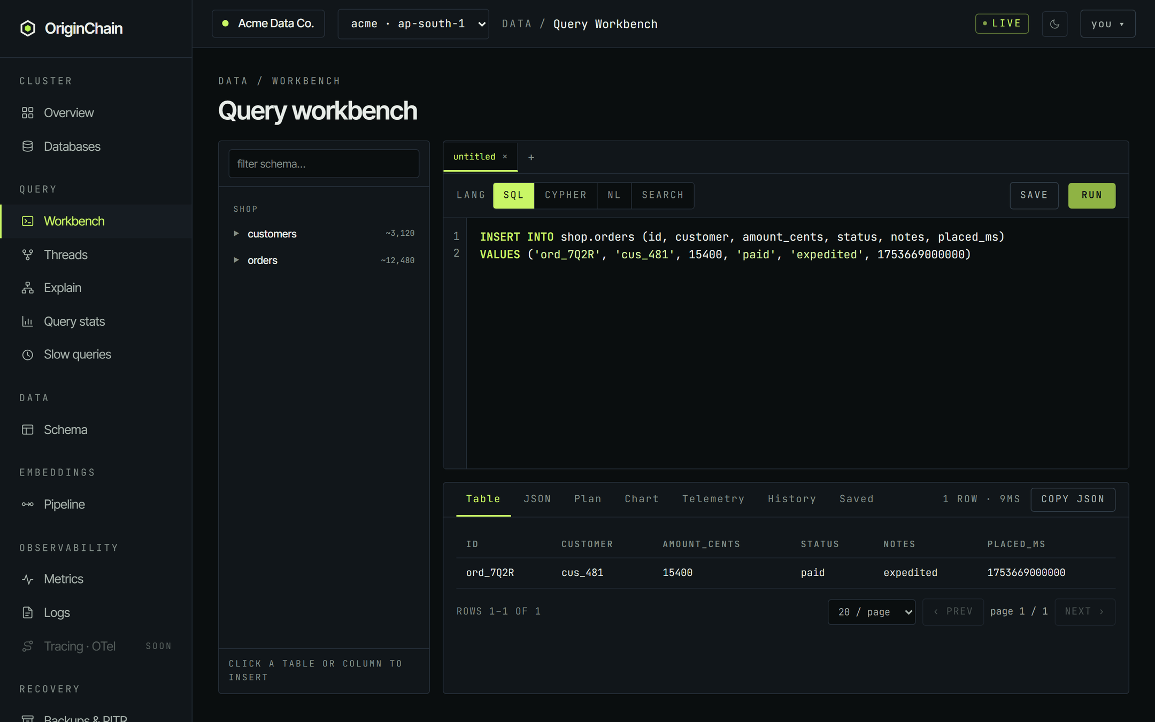The image size is (1155, 722).
Task: Switch to the Plan results tab
Action: point(588,499)
